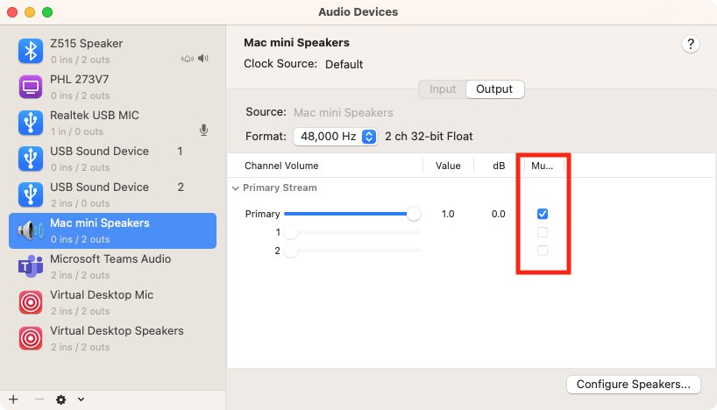Viewport: 717px width, 410px height.
Task: Open the 48,000 Hz format dropdown
Action: [x=335, y=136]
